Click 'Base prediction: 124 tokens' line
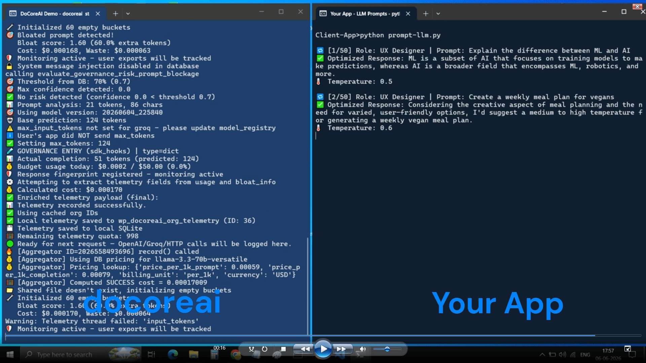Image resolution: width=646 pixels, height=363 pixels. tap(66, 120)
